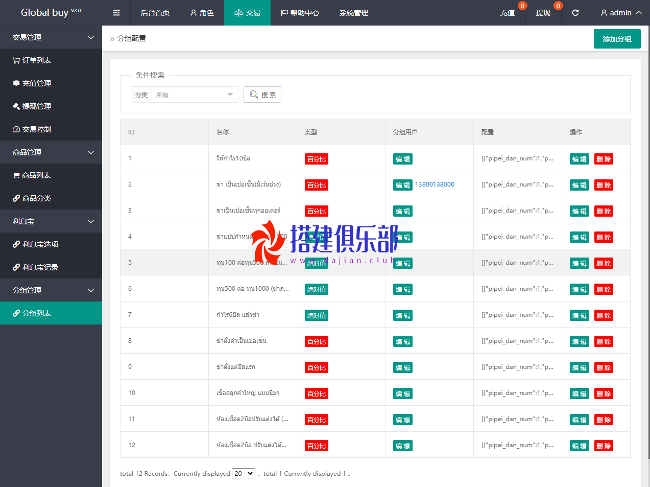Image resolution: width=650 pixels, height=487 pixels.
Task: Delete group with ID 7
Action: pos(604,315)
